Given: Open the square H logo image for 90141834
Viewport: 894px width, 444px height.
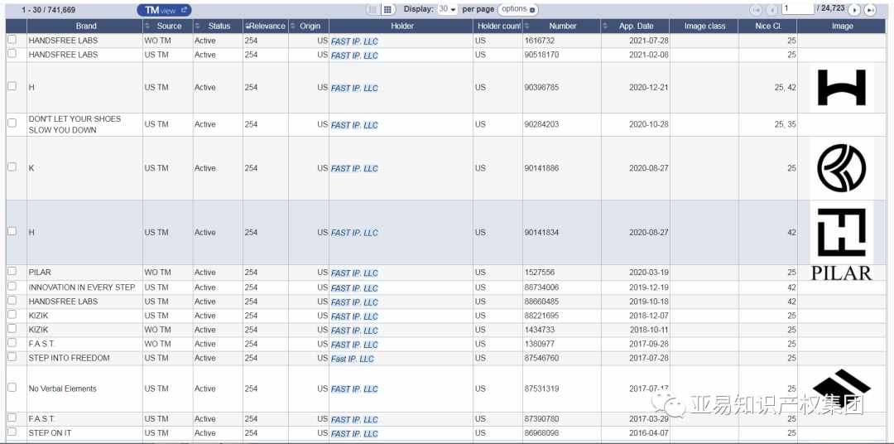Looking at the screenshot, I should tap(842, 232).
